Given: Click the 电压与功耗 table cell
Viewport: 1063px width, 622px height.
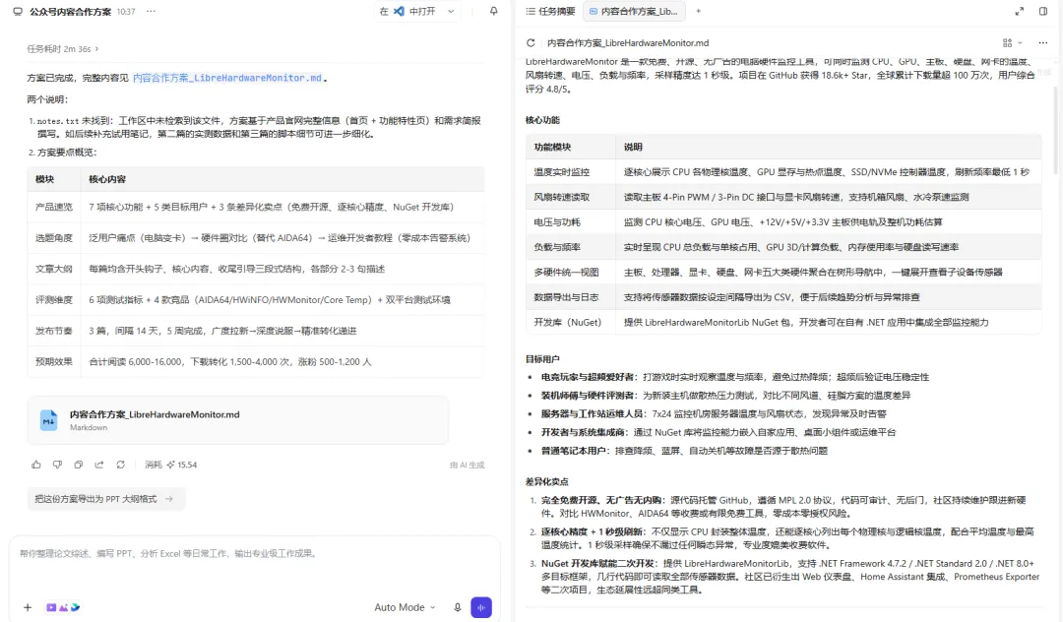Looking at the screenshot, I should 570,222.
